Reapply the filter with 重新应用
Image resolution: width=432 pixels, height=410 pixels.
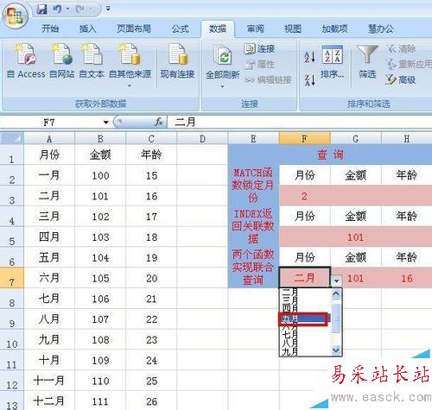pos(409,64)
